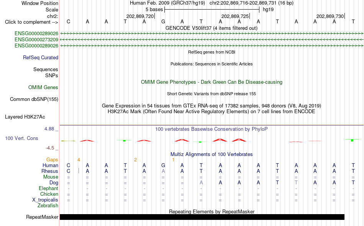
Task: Open the Sequences track label
Action: pos(46,69)
